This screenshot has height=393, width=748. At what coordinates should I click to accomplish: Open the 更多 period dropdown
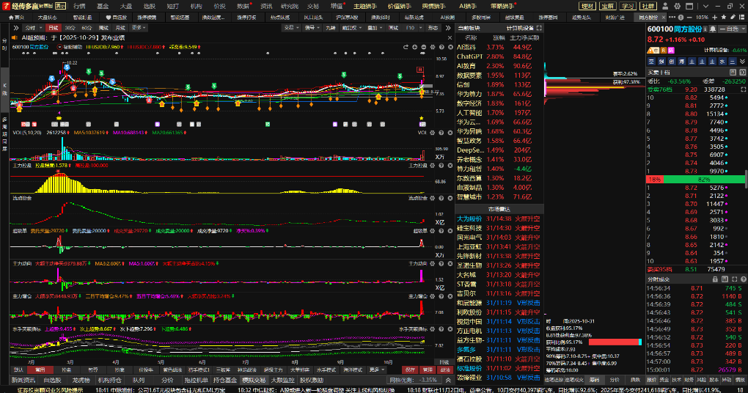coord(136,28)
